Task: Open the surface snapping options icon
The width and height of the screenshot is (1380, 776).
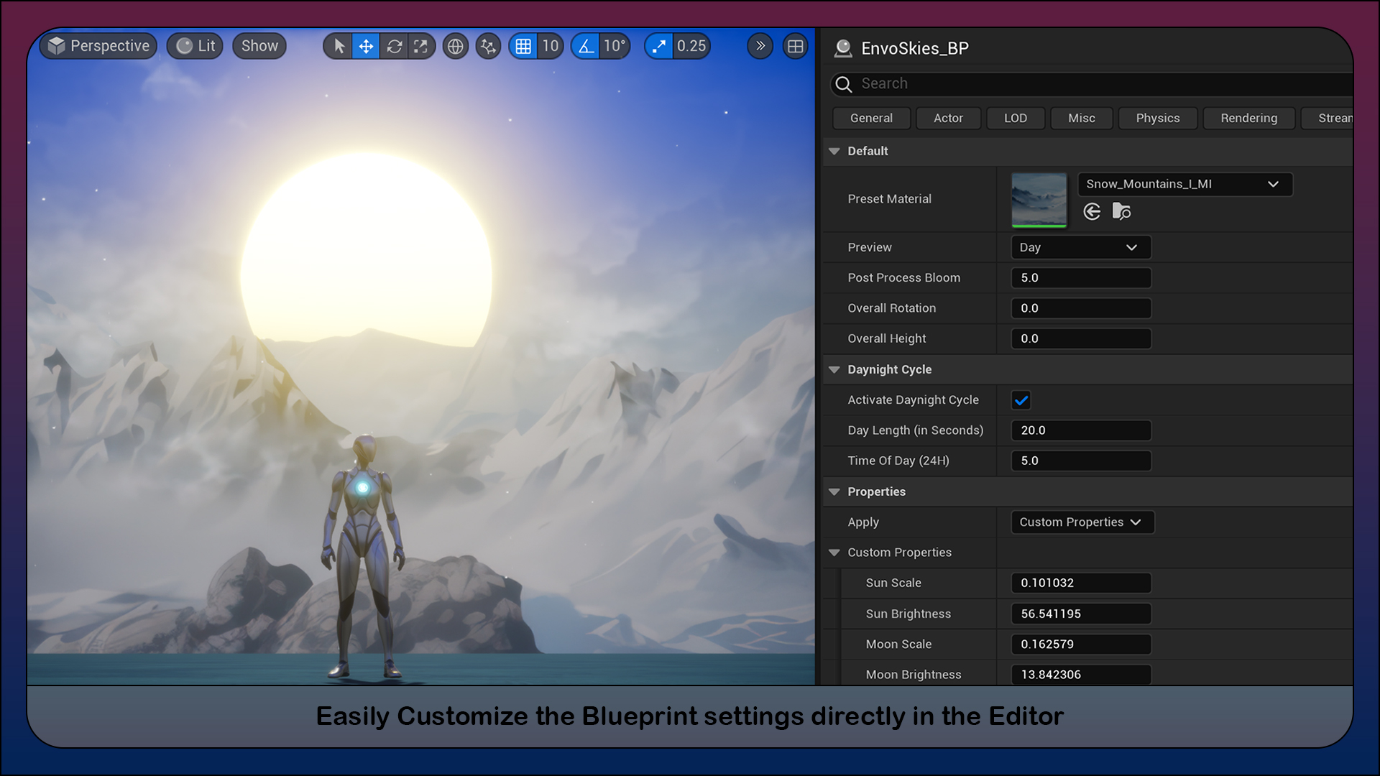Action: point(488,45)
